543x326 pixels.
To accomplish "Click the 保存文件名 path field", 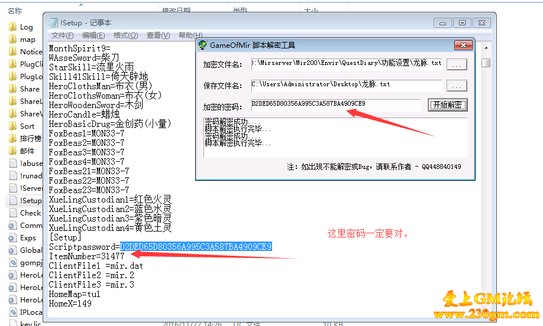I will click(x=347, y=85).
